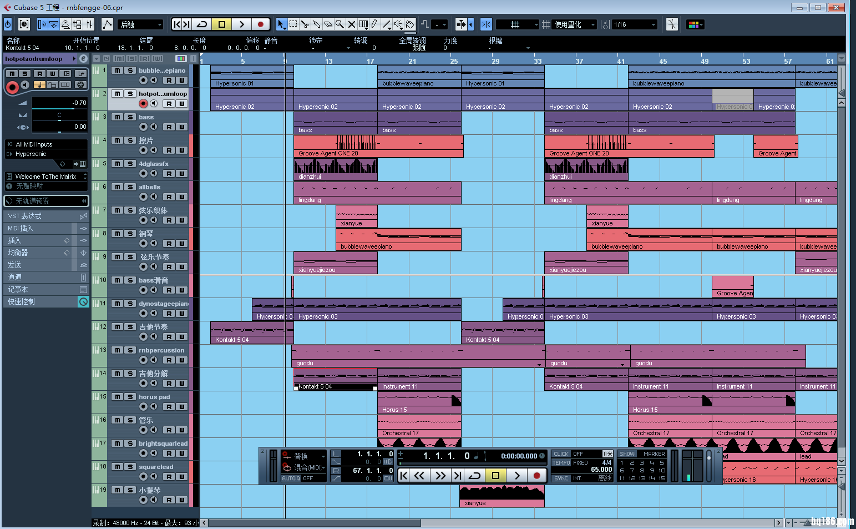Screen dimensions: 856x529
Task: Click AUTO Q button in transport panel
Action: [x=291, y=478]
